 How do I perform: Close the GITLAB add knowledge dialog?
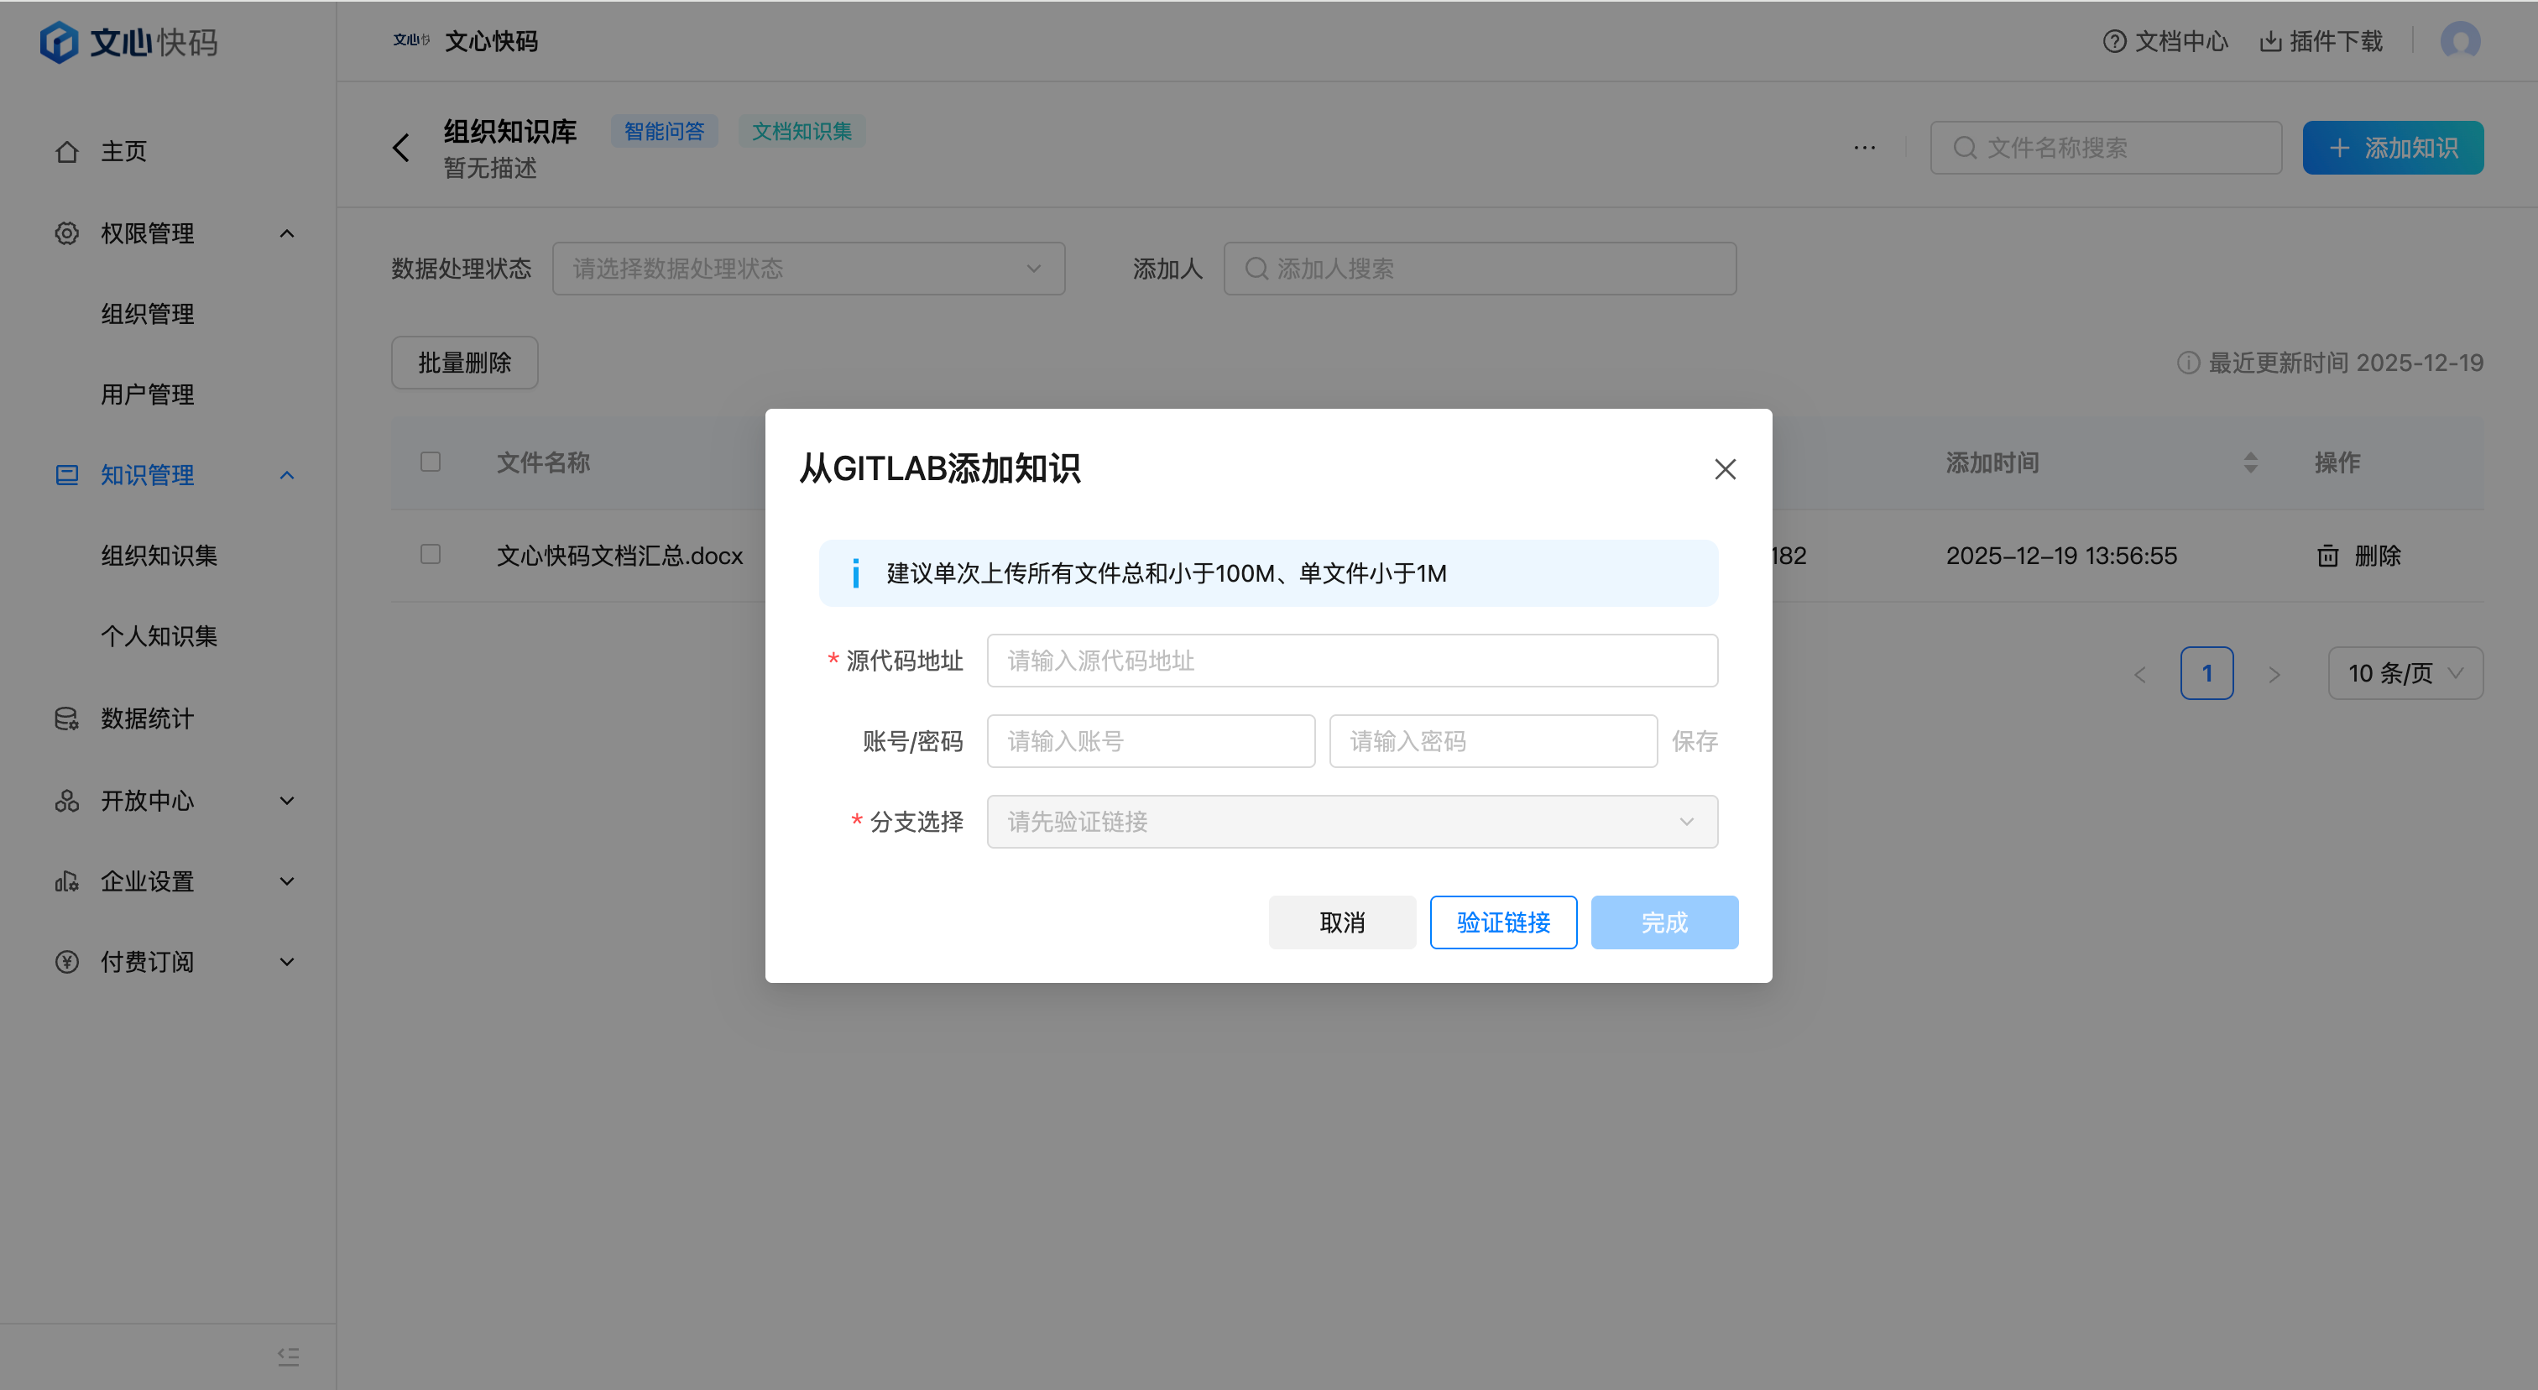[1724, 469]
